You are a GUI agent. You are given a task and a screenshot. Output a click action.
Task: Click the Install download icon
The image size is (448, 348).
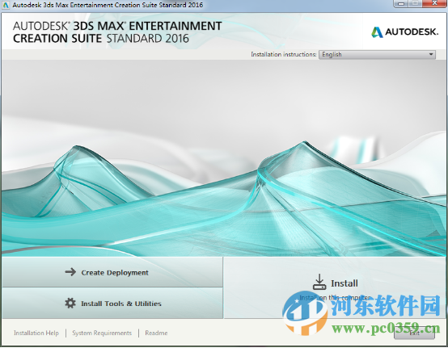[319, 282]
